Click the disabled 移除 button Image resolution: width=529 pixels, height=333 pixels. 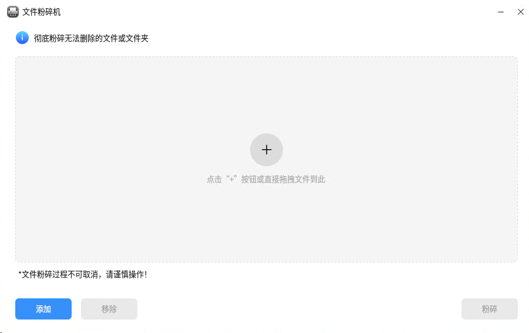point(109,309)
